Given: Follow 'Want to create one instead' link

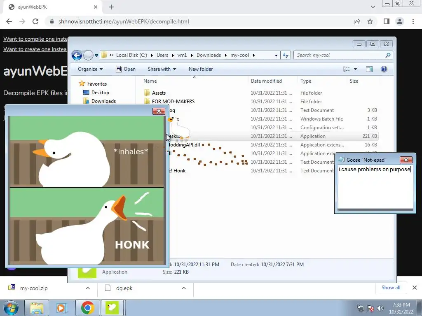Looking at the screenshot, I should coord(35,49).
